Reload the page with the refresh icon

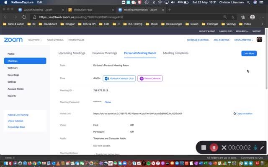point(24,17)
